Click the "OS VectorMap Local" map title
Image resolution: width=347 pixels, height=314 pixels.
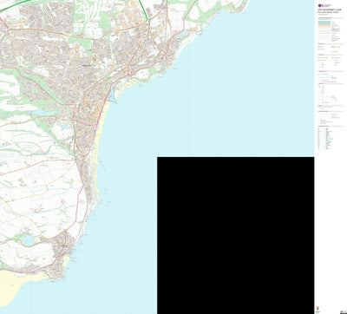[329, 10]
